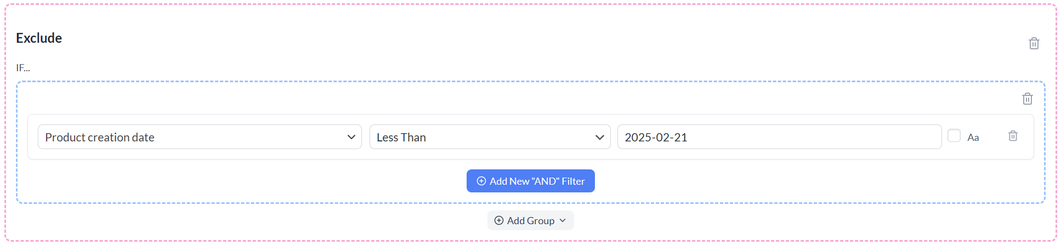
Task: Enable the case-sensitive checkbox next to Aa
Action: (954, 135)
